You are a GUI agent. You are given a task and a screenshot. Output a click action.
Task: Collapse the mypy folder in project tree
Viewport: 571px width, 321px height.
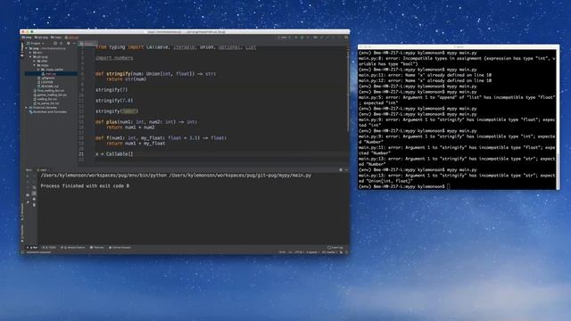(35, 65)
